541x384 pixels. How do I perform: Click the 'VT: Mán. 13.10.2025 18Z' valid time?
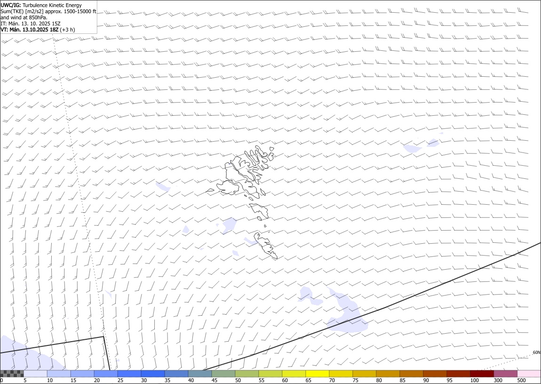[29, 30]
